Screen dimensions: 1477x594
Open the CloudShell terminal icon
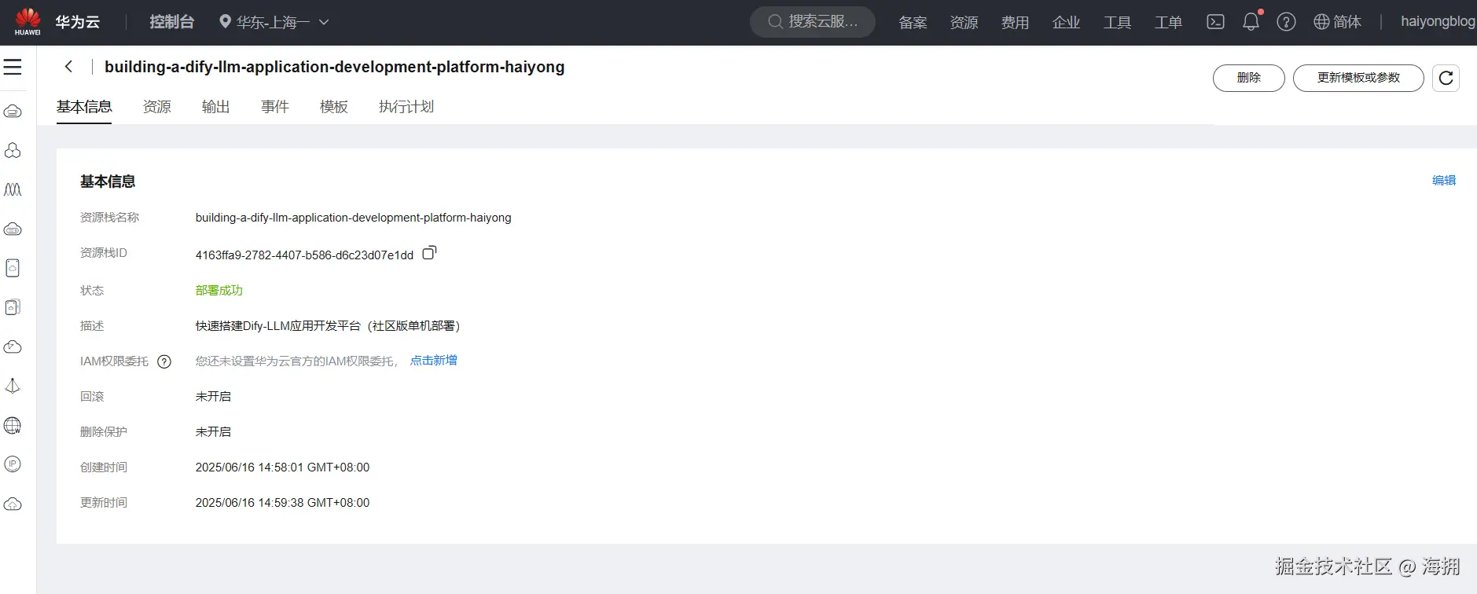1215,22
